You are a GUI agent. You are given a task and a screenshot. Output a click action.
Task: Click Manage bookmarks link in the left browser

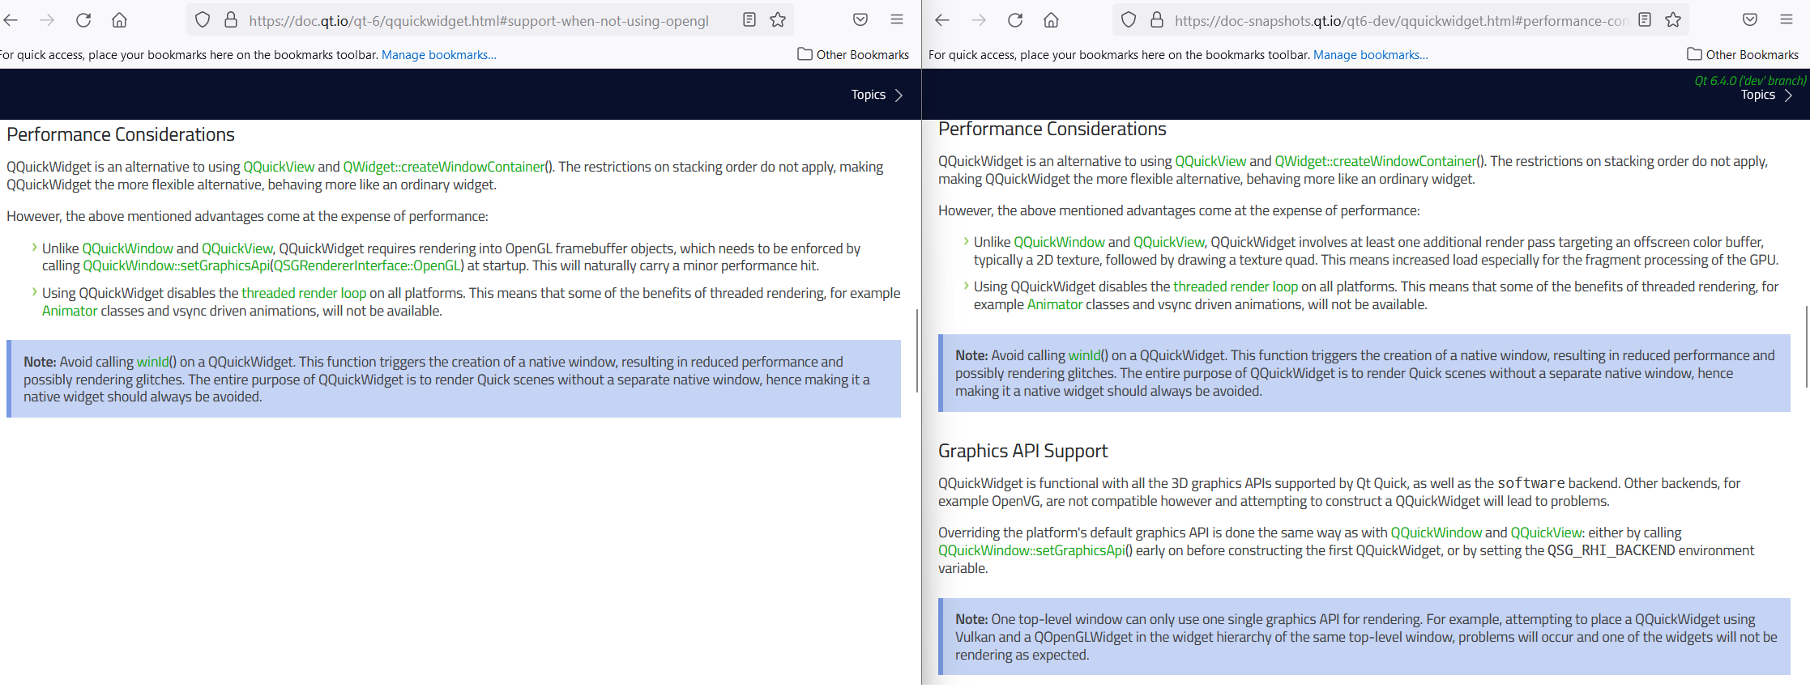pyautogui.click(x=438, y=55)
